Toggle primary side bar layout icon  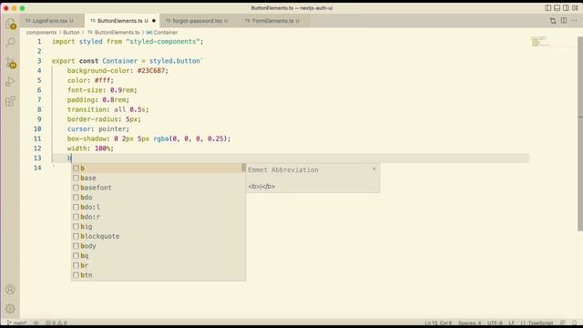click(x=548, y=8)
